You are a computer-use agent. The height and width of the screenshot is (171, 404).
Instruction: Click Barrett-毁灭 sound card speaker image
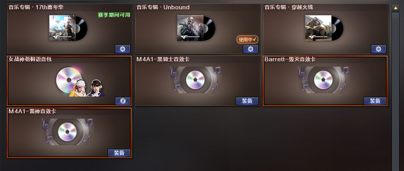click(323, 80)
